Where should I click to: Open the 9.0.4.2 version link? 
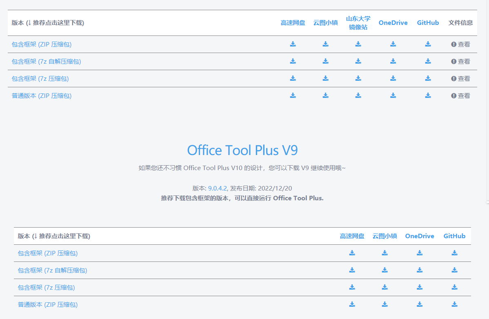pos(218,188)
